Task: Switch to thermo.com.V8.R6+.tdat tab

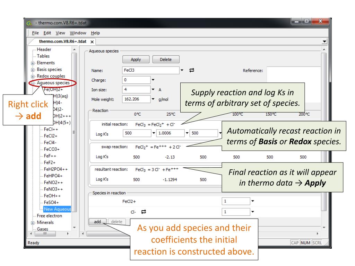Action: coord(63,42)
